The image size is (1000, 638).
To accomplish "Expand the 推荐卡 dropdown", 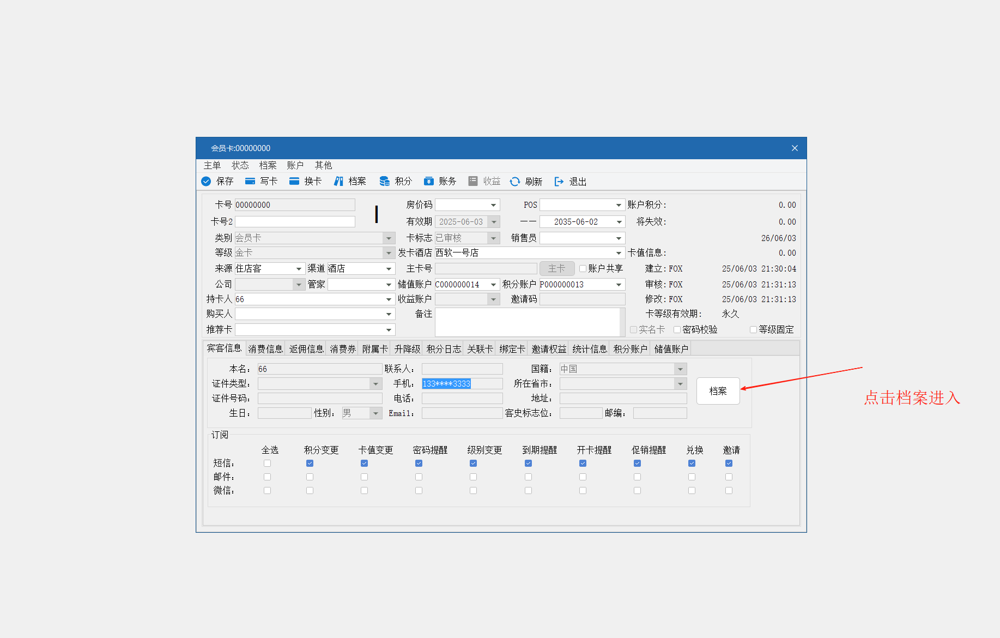I will click(x=389, y=330).
